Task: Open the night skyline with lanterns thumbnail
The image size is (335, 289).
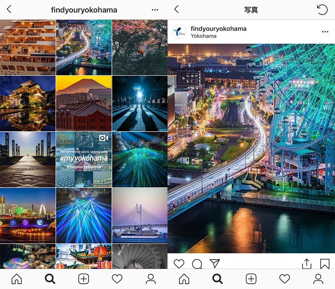Action: coord(28,216)
